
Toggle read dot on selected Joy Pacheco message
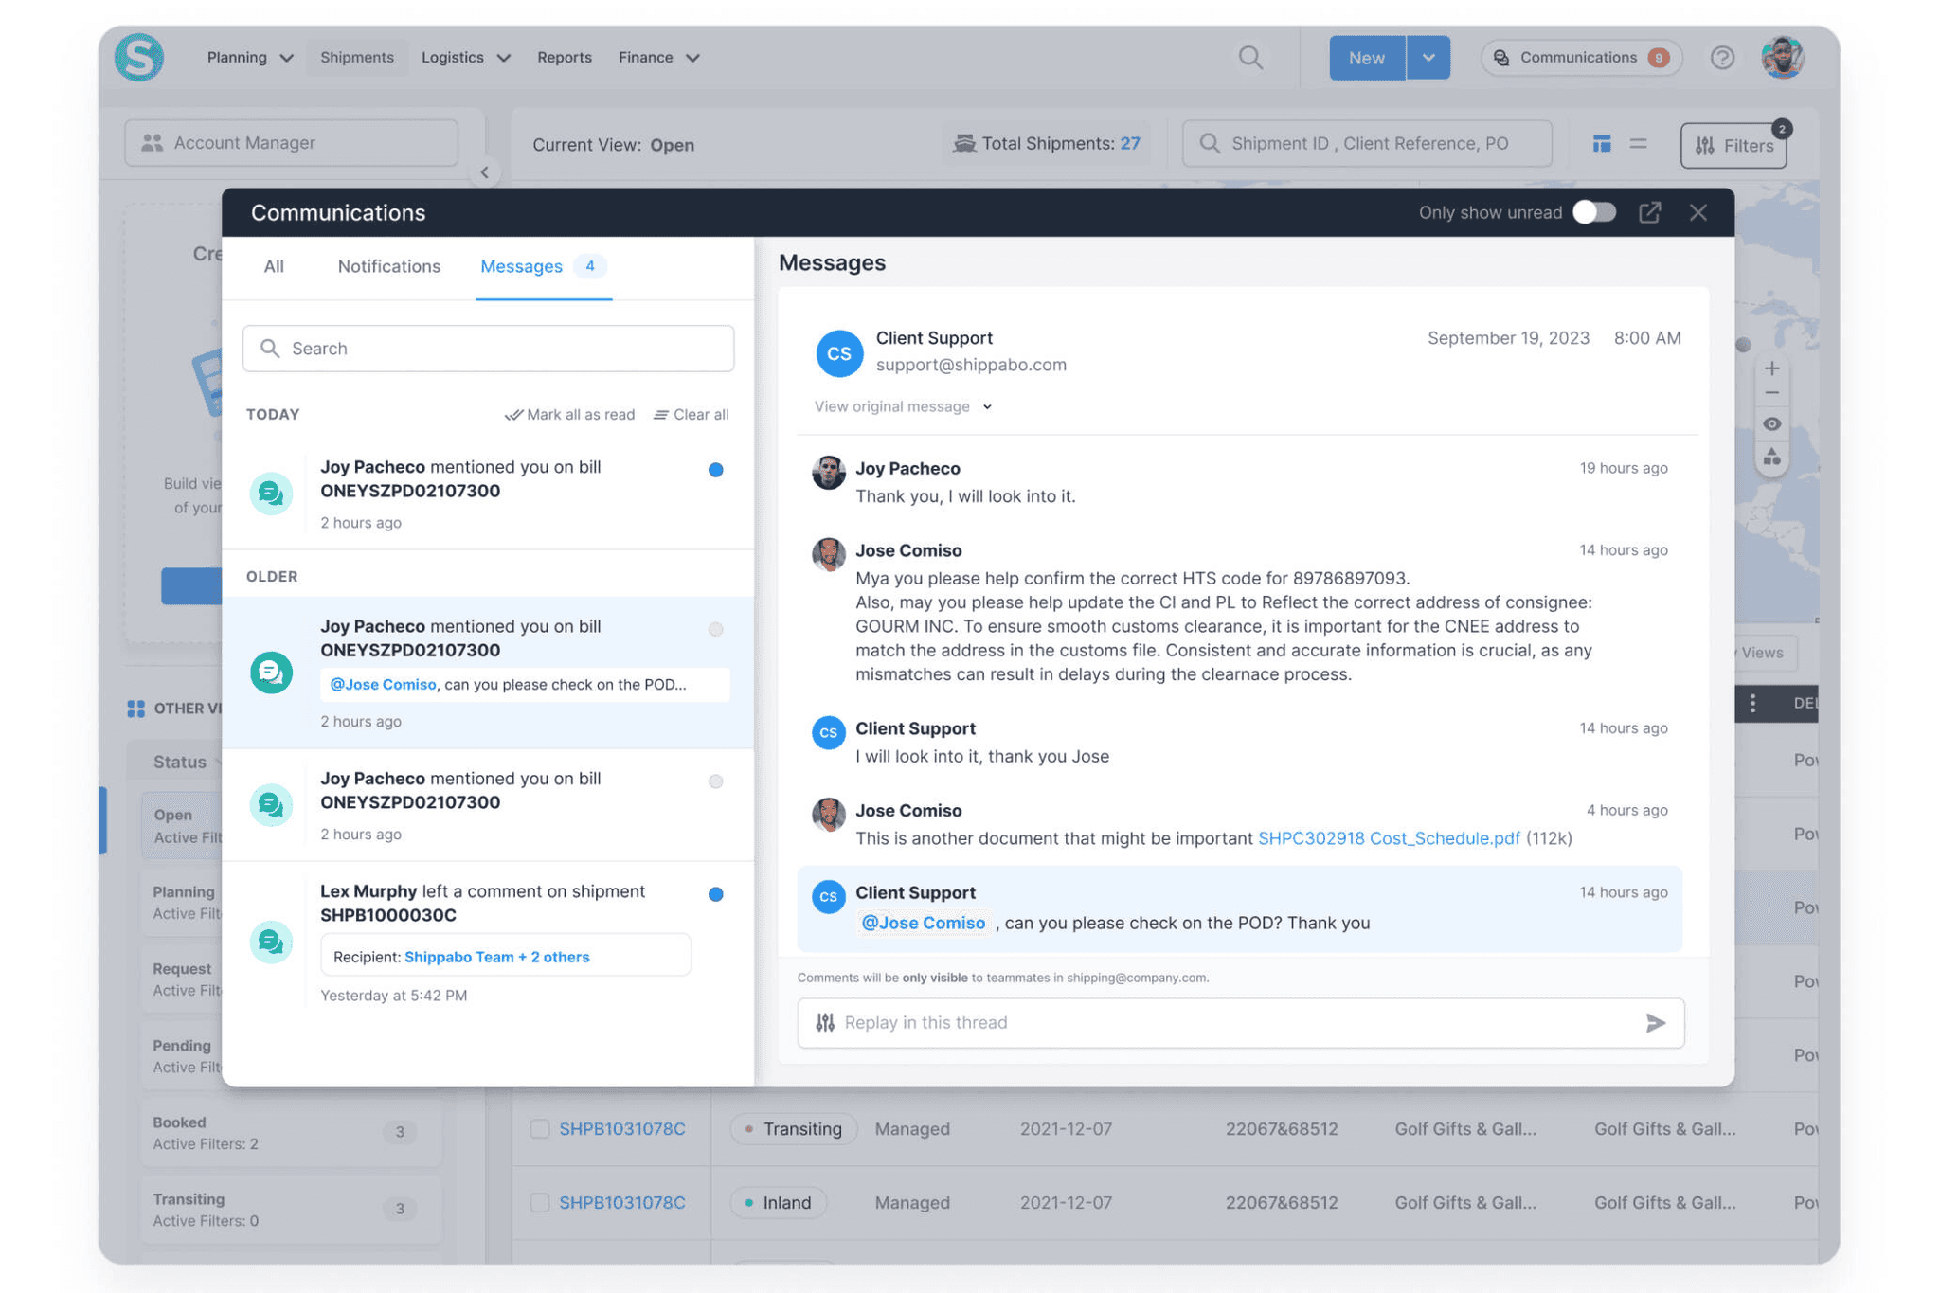716,629
